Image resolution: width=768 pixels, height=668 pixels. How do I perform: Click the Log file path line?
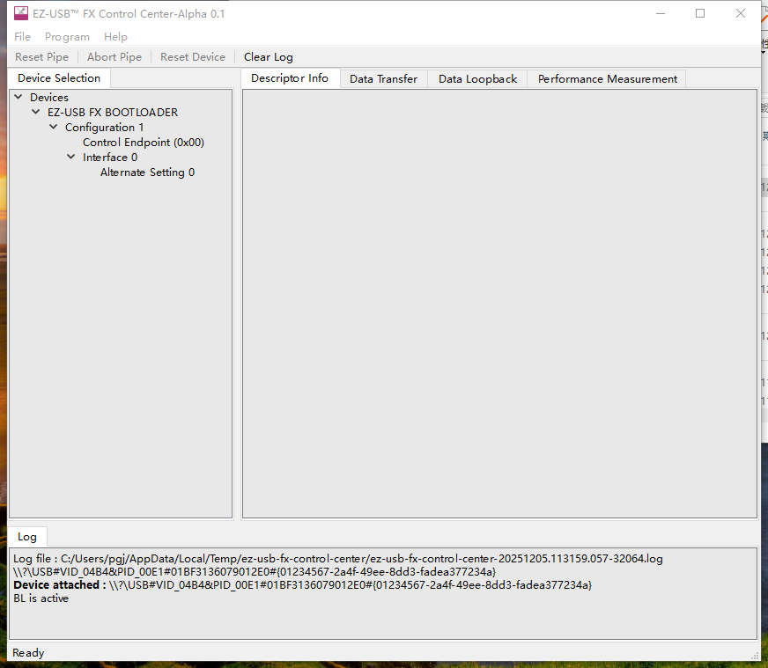(338, 558)
